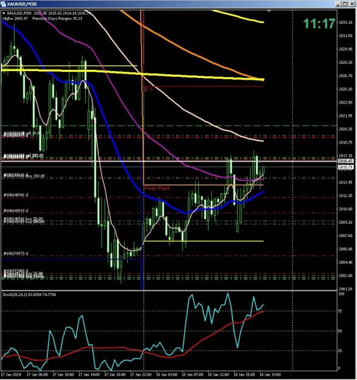Click 2026.70 on the price scale
Viewport: 357px width, 380px height.
click(x=345, y=76)
